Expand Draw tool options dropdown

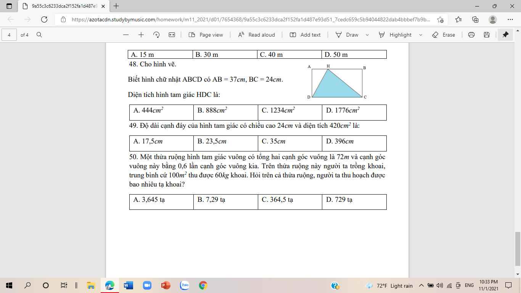click(367, 35)
